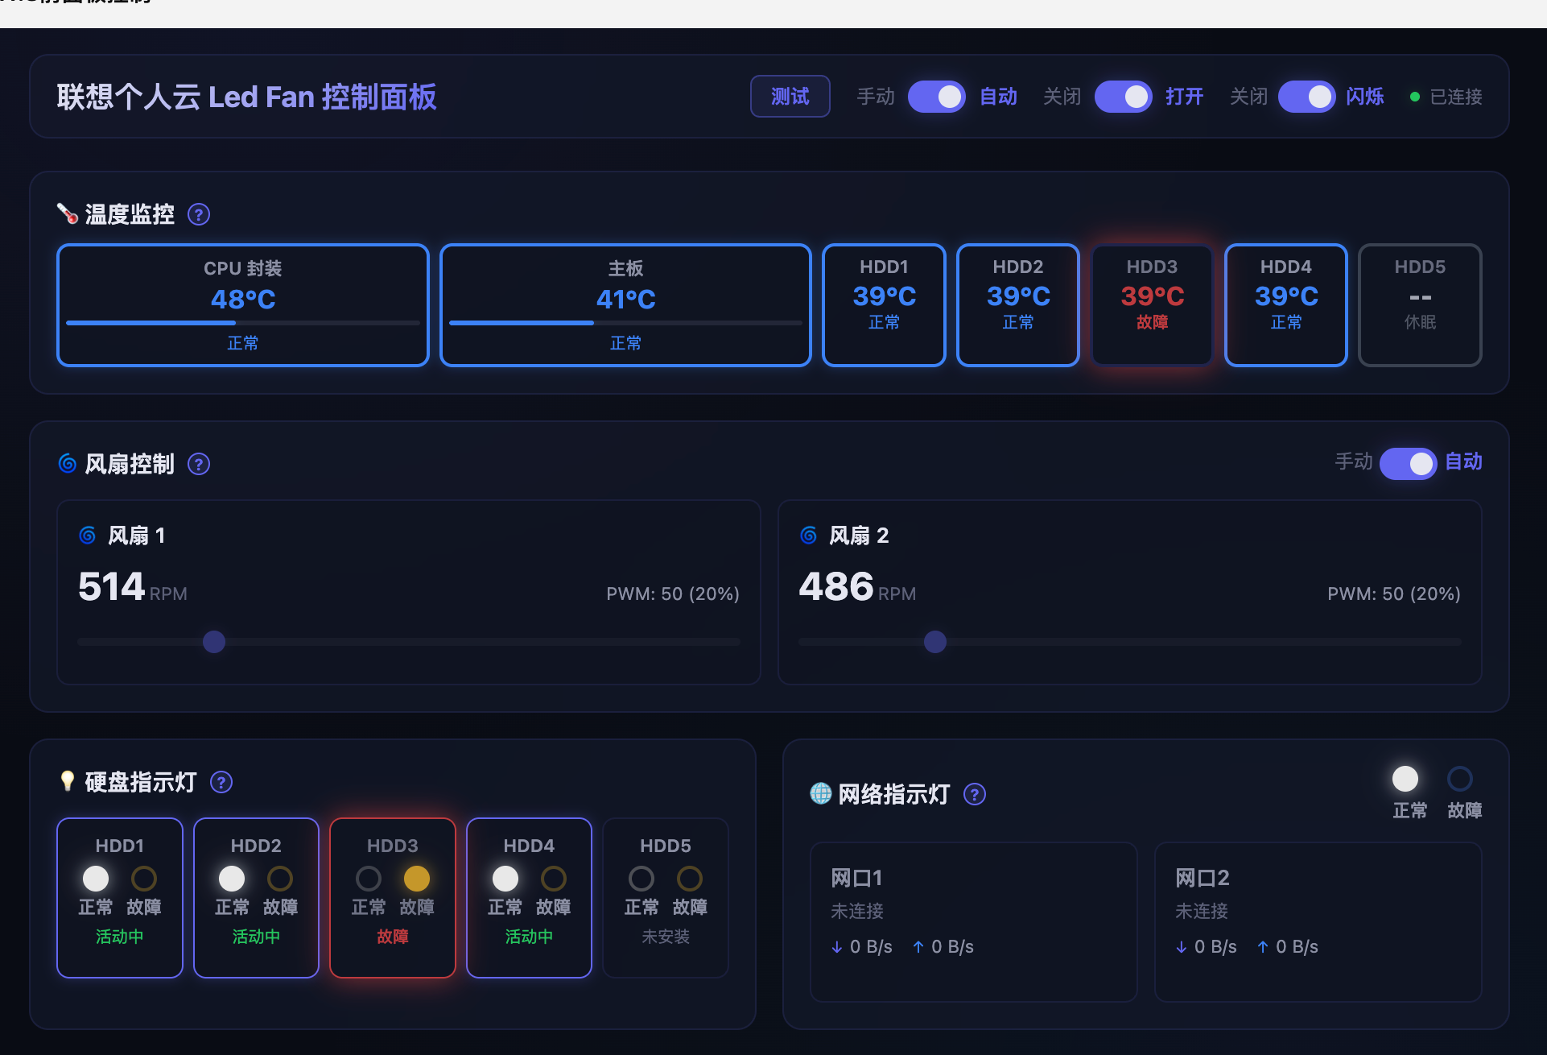
Task: Select HDD2 正常 indicator light
Action: (x=232, y=879)
